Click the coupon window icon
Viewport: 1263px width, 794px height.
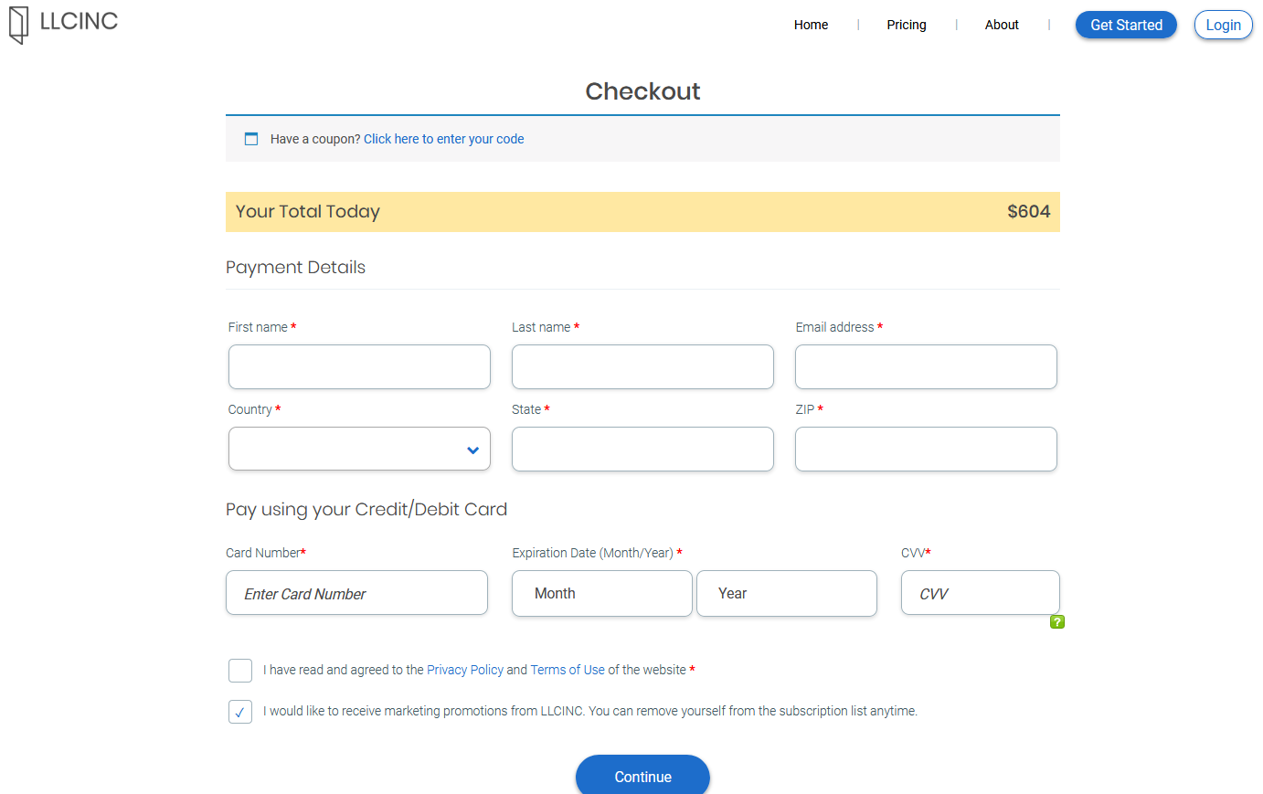(x=251, y=139)
